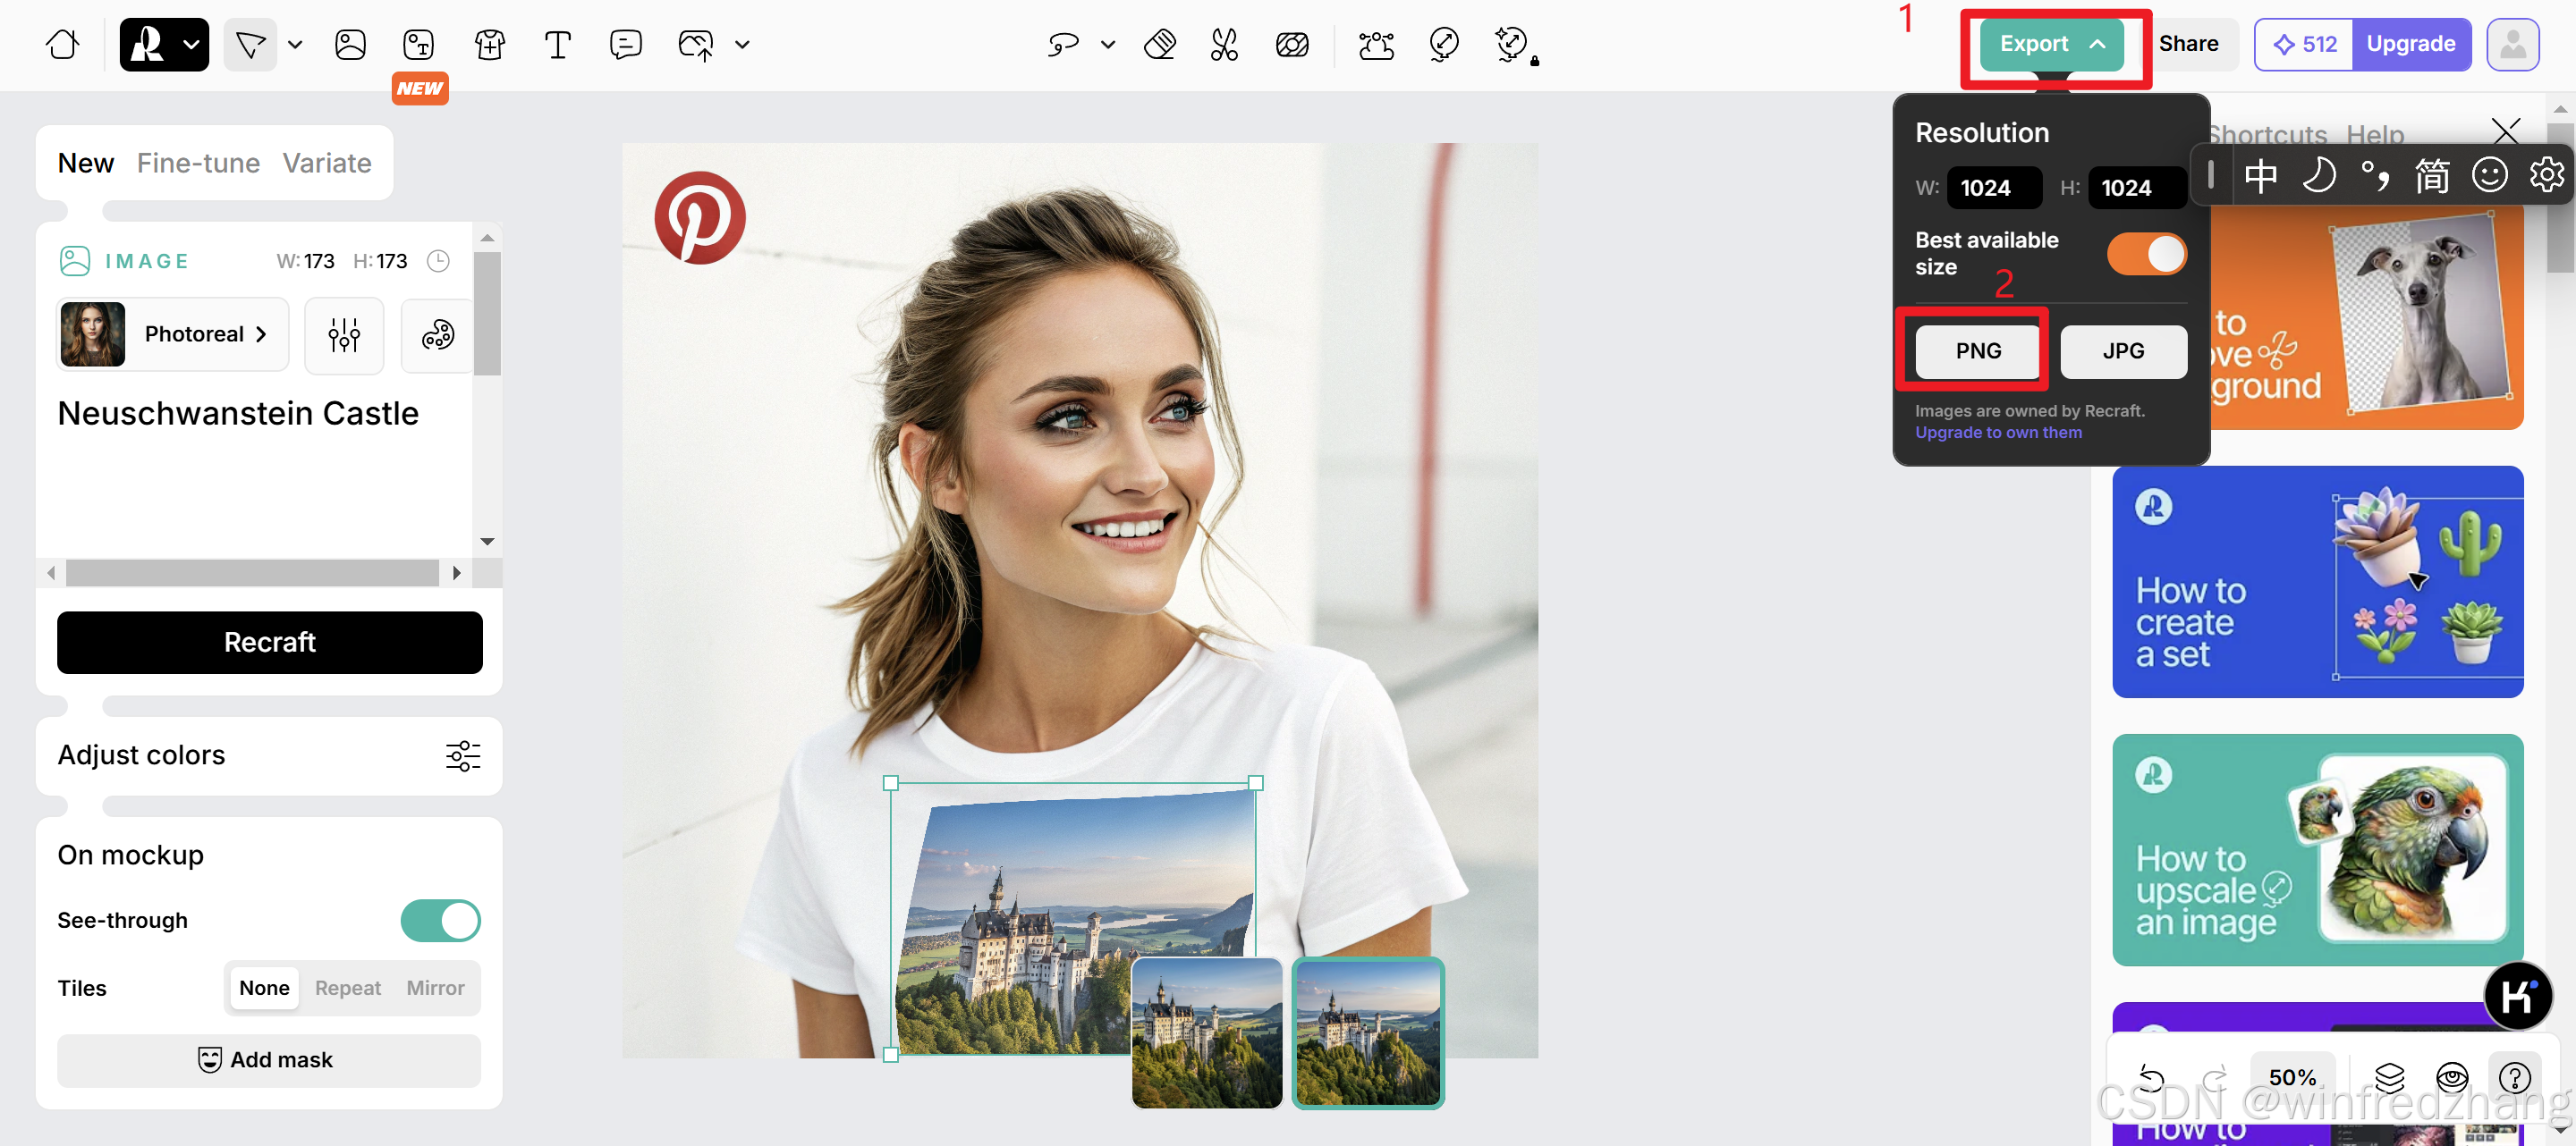Screen dimensions: 2576x1146
Task: Click the scissors cut tool
Action: [1224, 44]
